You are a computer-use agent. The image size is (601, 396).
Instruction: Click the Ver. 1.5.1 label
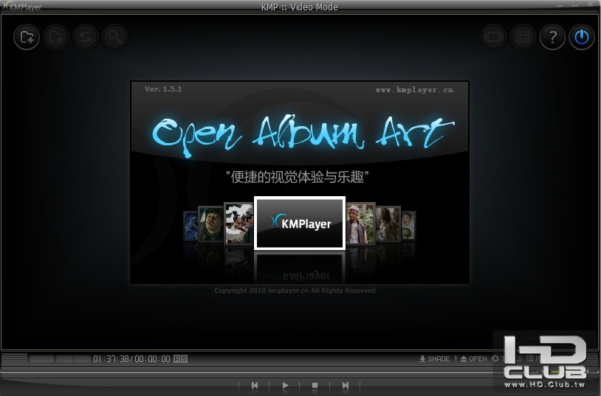pos(163,88)
